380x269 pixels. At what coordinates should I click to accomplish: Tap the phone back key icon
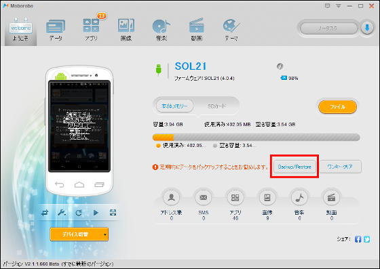click(60, 185)
